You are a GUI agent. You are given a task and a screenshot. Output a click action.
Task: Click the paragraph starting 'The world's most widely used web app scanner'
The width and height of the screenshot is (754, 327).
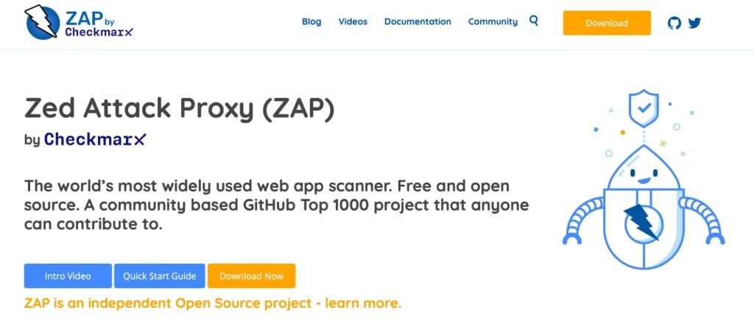pos(277,205)
